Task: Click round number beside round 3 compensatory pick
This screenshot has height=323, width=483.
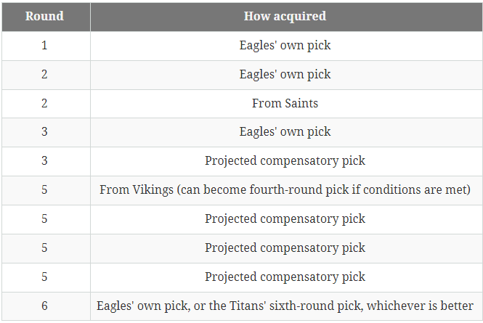Action: point(44,161)
